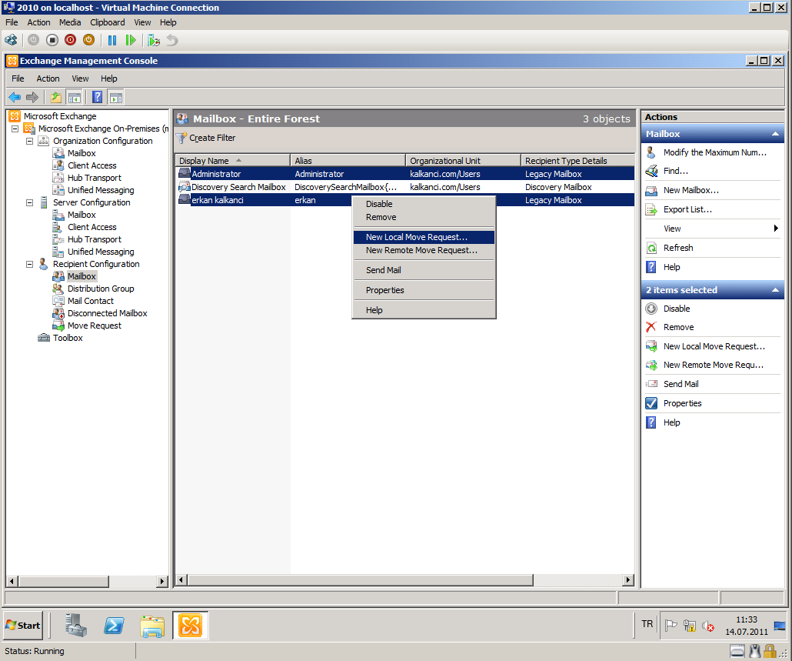792x661 pixels.
Task: Choose Disable from the context menu
Action: coord(423,204)
